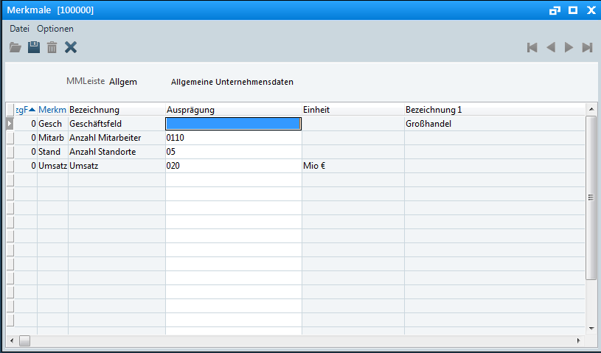Click the X cancel icon in the toolbar
This screenshot has width=601, height=353.
click(x=71, y=47)
